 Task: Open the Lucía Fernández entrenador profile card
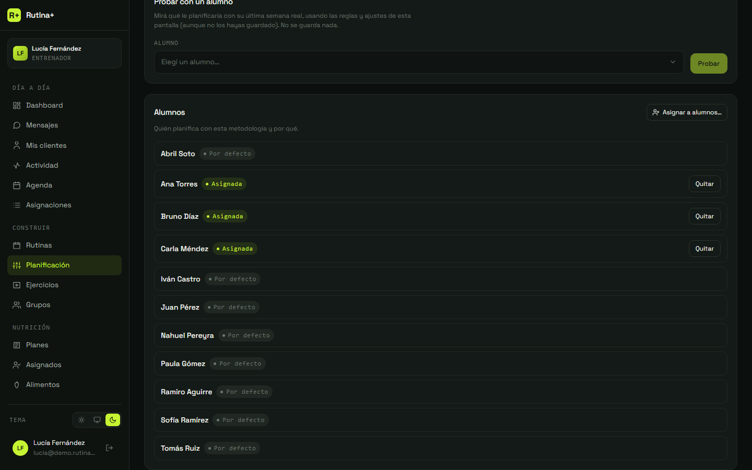click(x=64, y=53)
